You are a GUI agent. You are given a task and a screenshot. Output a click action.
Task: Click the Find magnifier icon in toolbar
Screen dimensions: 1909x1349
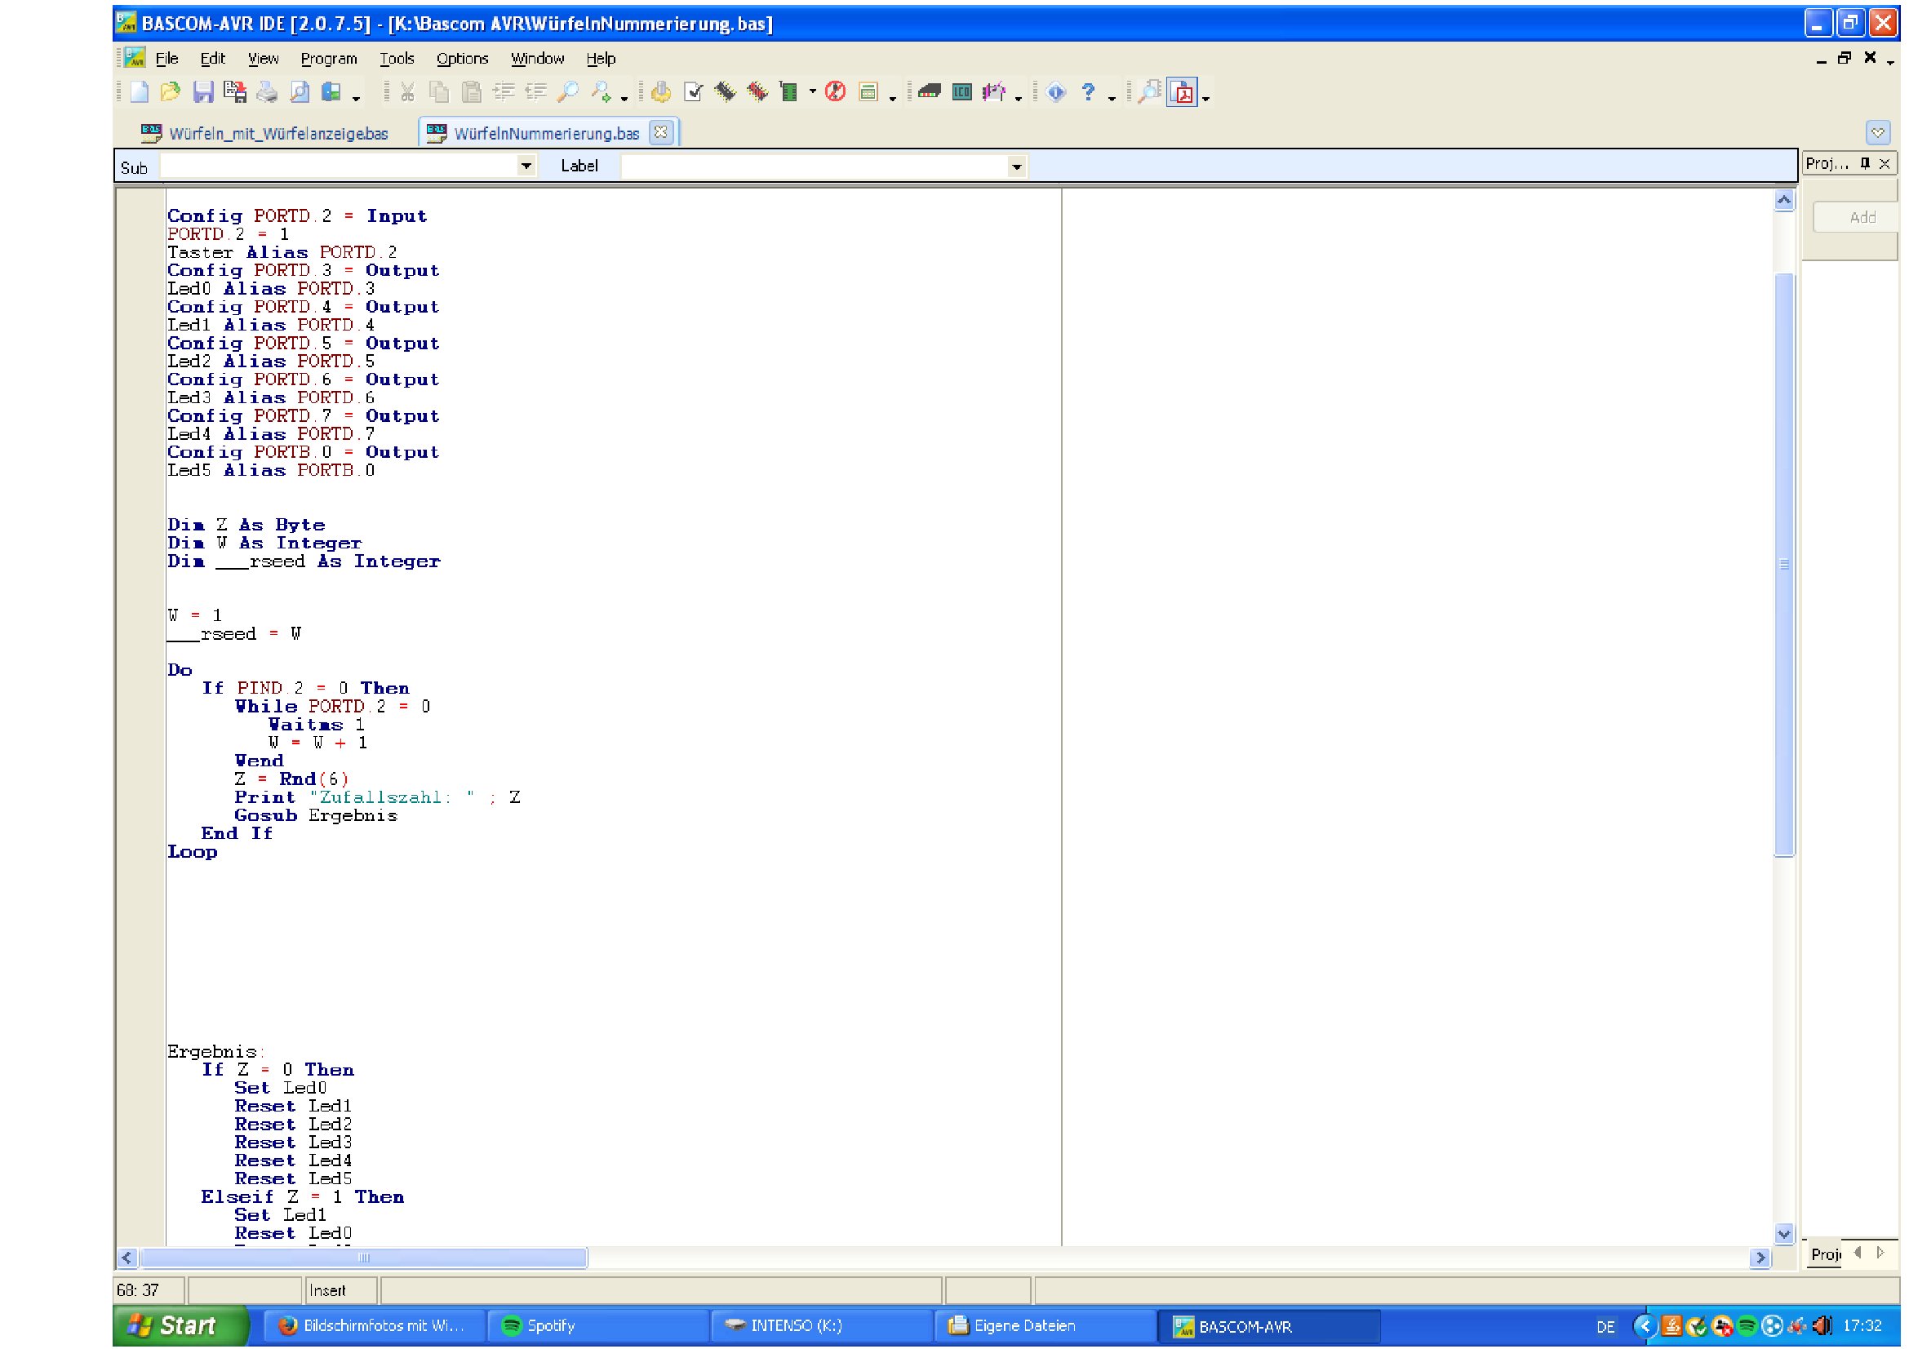[568, 92]
